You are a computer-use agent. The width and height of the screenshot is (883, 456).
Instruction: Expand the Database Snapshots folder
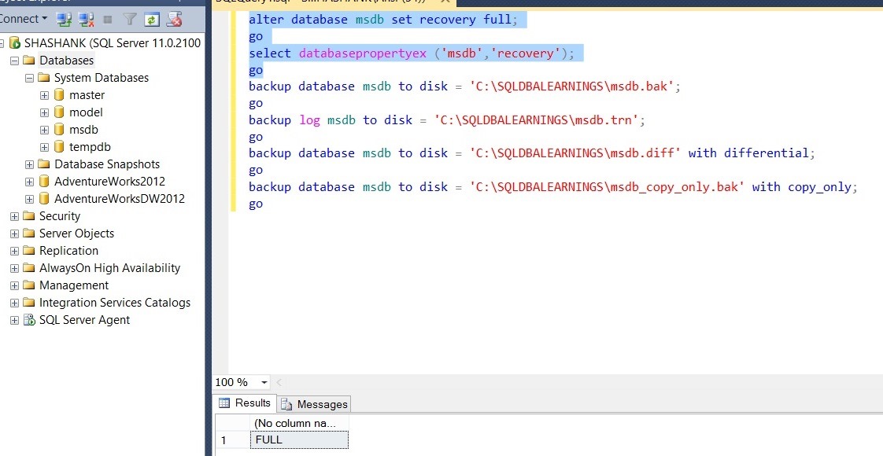[x=29, y=165]
